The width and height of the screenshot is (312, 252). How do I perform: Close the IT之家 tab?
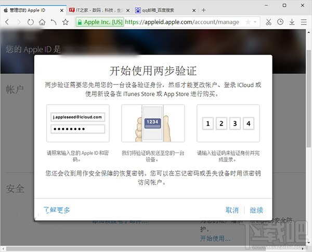pos(128,10)
